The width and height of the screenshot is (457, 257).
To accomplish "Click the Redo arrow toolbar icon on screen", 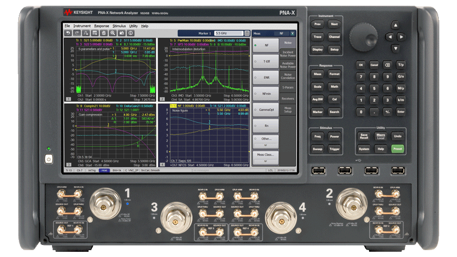I will [77, 33].
